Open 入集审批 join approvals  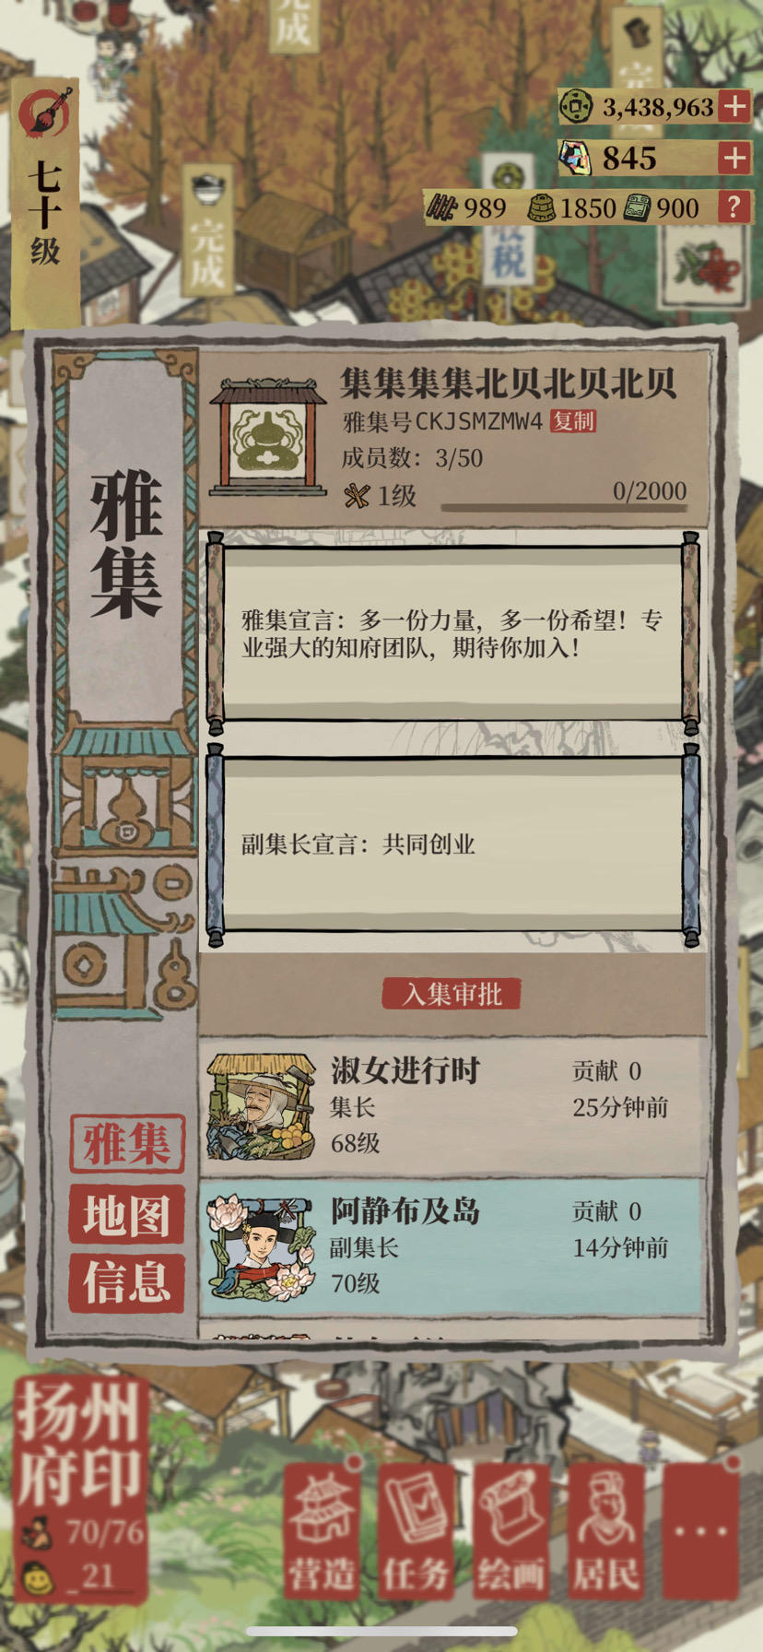[452, 994]
